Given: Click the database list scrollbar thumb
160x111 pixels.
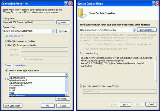Looking at the screenshot, I should pos(66,86).
